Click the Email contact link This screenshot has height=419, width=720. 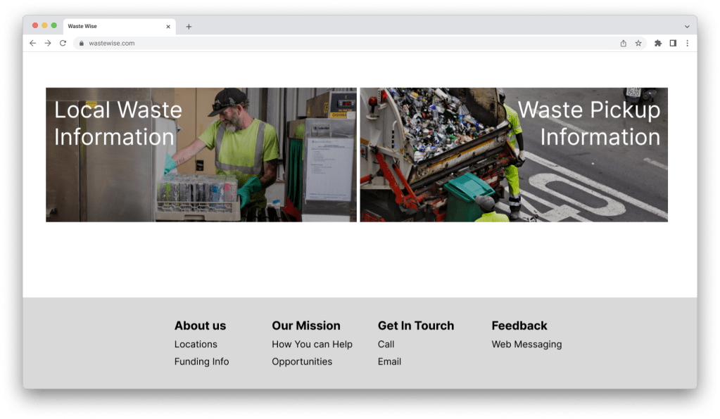coord(389,361)
